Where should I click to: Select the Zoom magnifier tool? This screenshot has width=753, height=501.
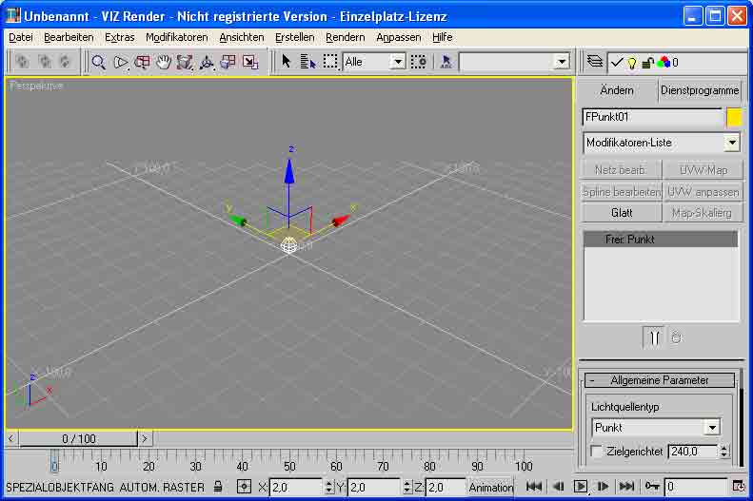pyautogui.click(x=98, y=62)
